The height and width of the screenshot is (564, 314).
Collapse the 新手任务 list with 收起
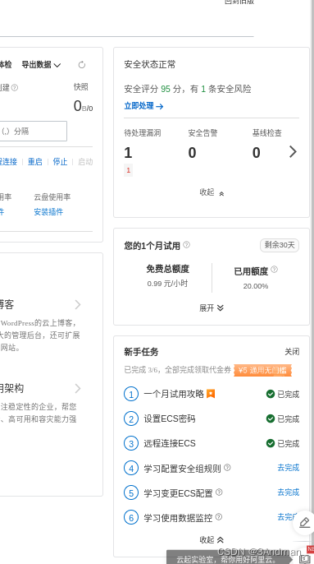tap(212, 540)
